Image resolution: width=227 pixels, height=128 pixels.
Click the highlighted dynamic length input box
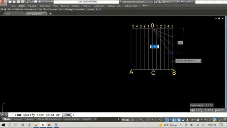(x=155, y=47)
